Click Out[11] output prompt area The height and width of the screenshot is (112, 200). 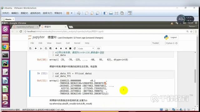click(42, 81)
